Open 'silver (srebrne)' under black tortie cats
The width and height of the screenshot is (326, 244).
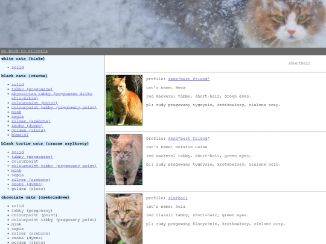coord(31,180)
